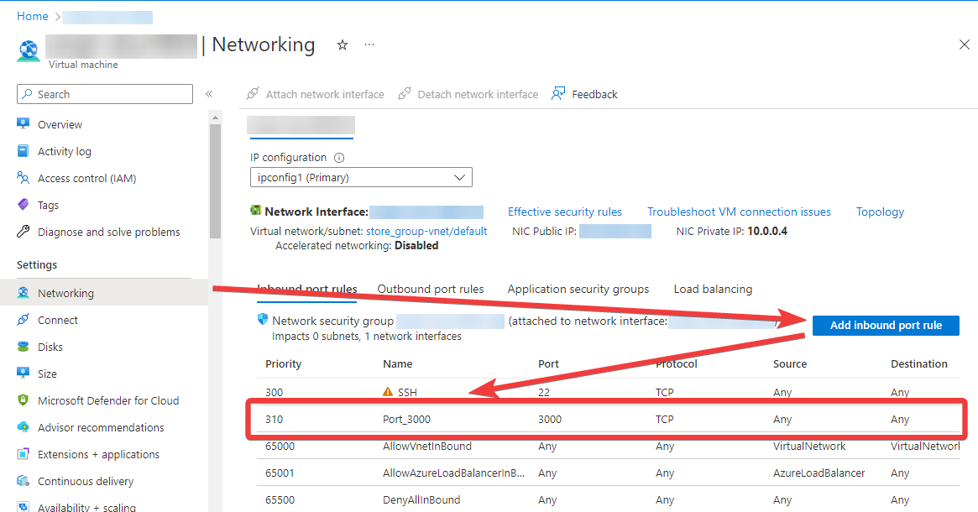Screen dimensions: 978x512
Task: Favorite this page with the star icon
Action: click(343, 44)
